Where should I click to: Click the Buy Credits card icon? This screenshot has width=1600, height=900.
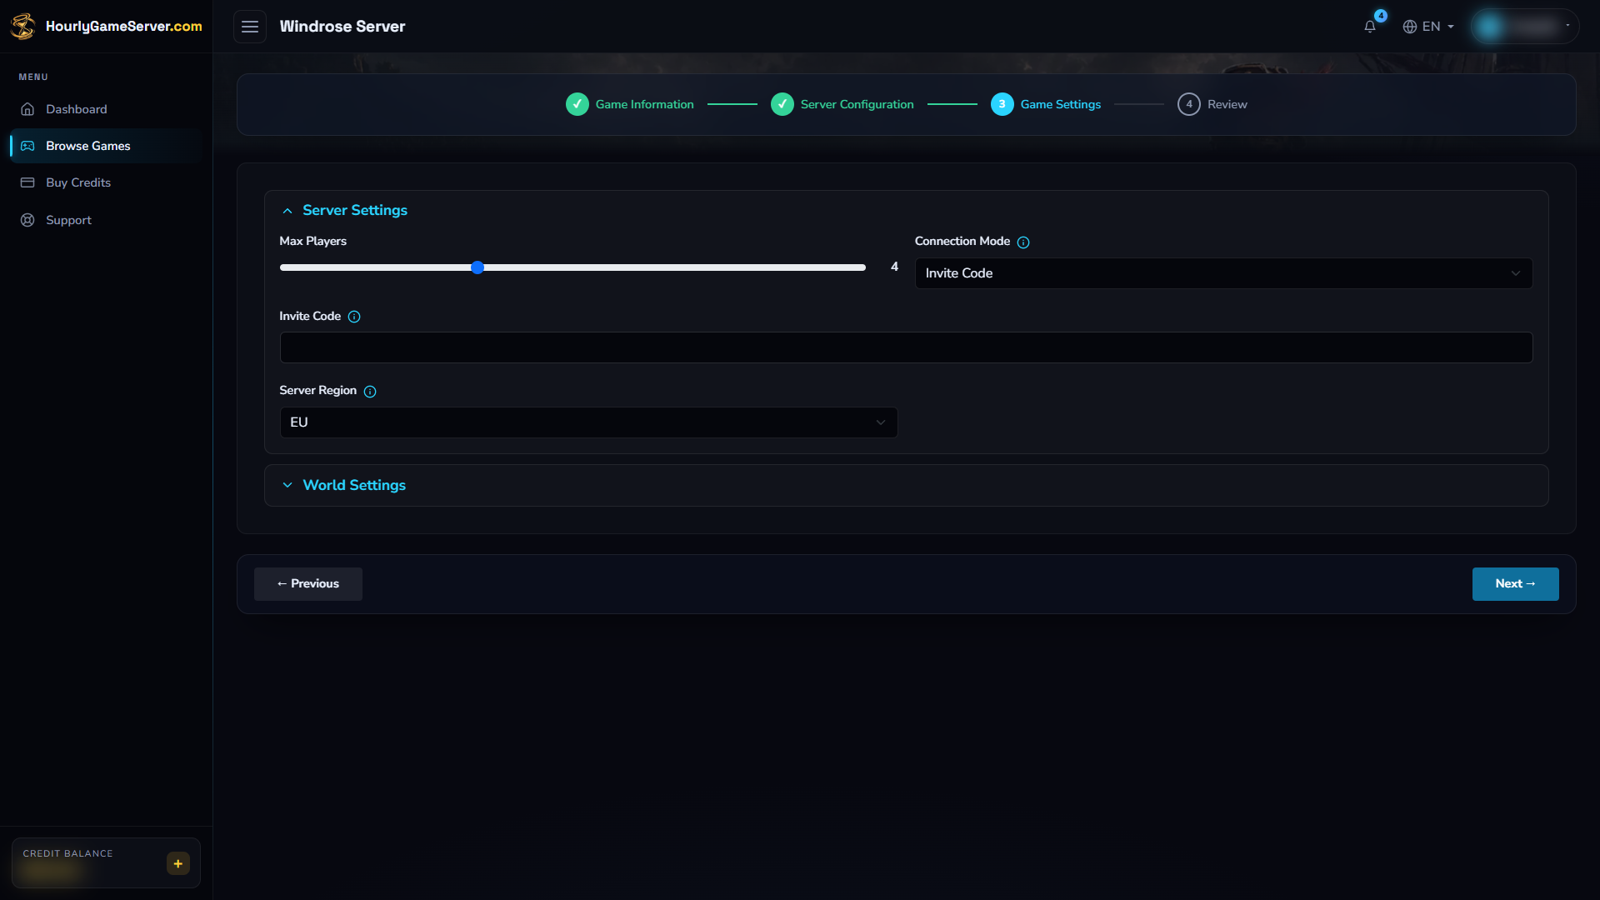(27, 182)
